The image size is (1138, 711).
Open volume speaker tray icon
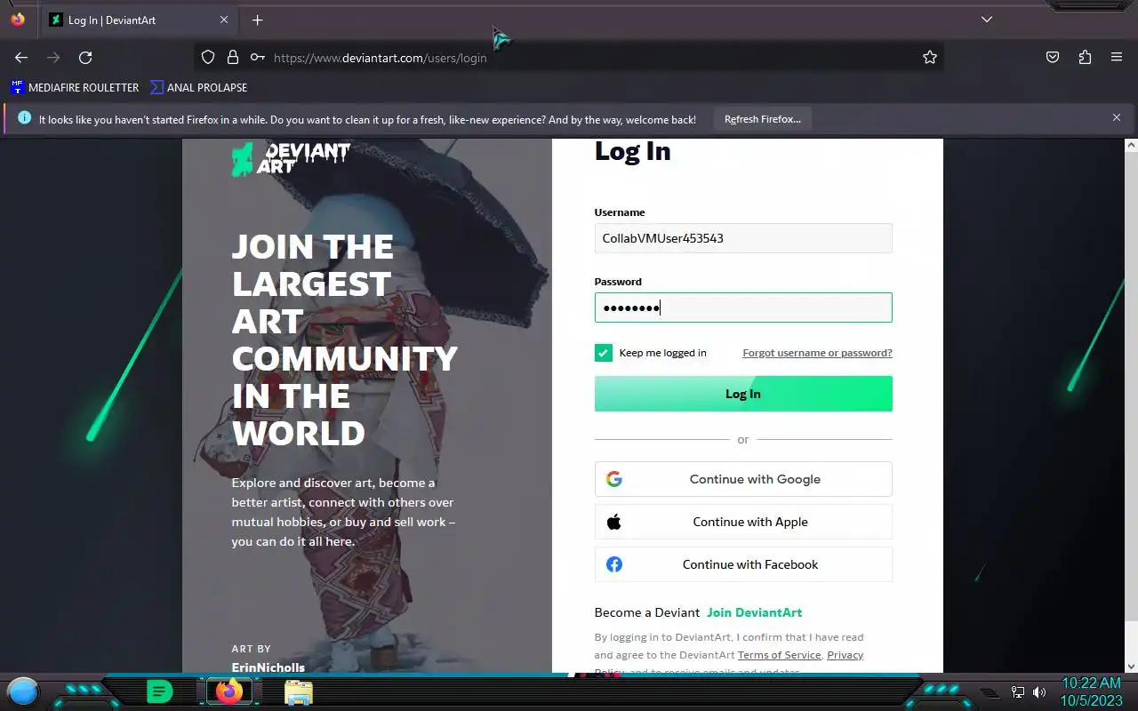point(1039,692)
